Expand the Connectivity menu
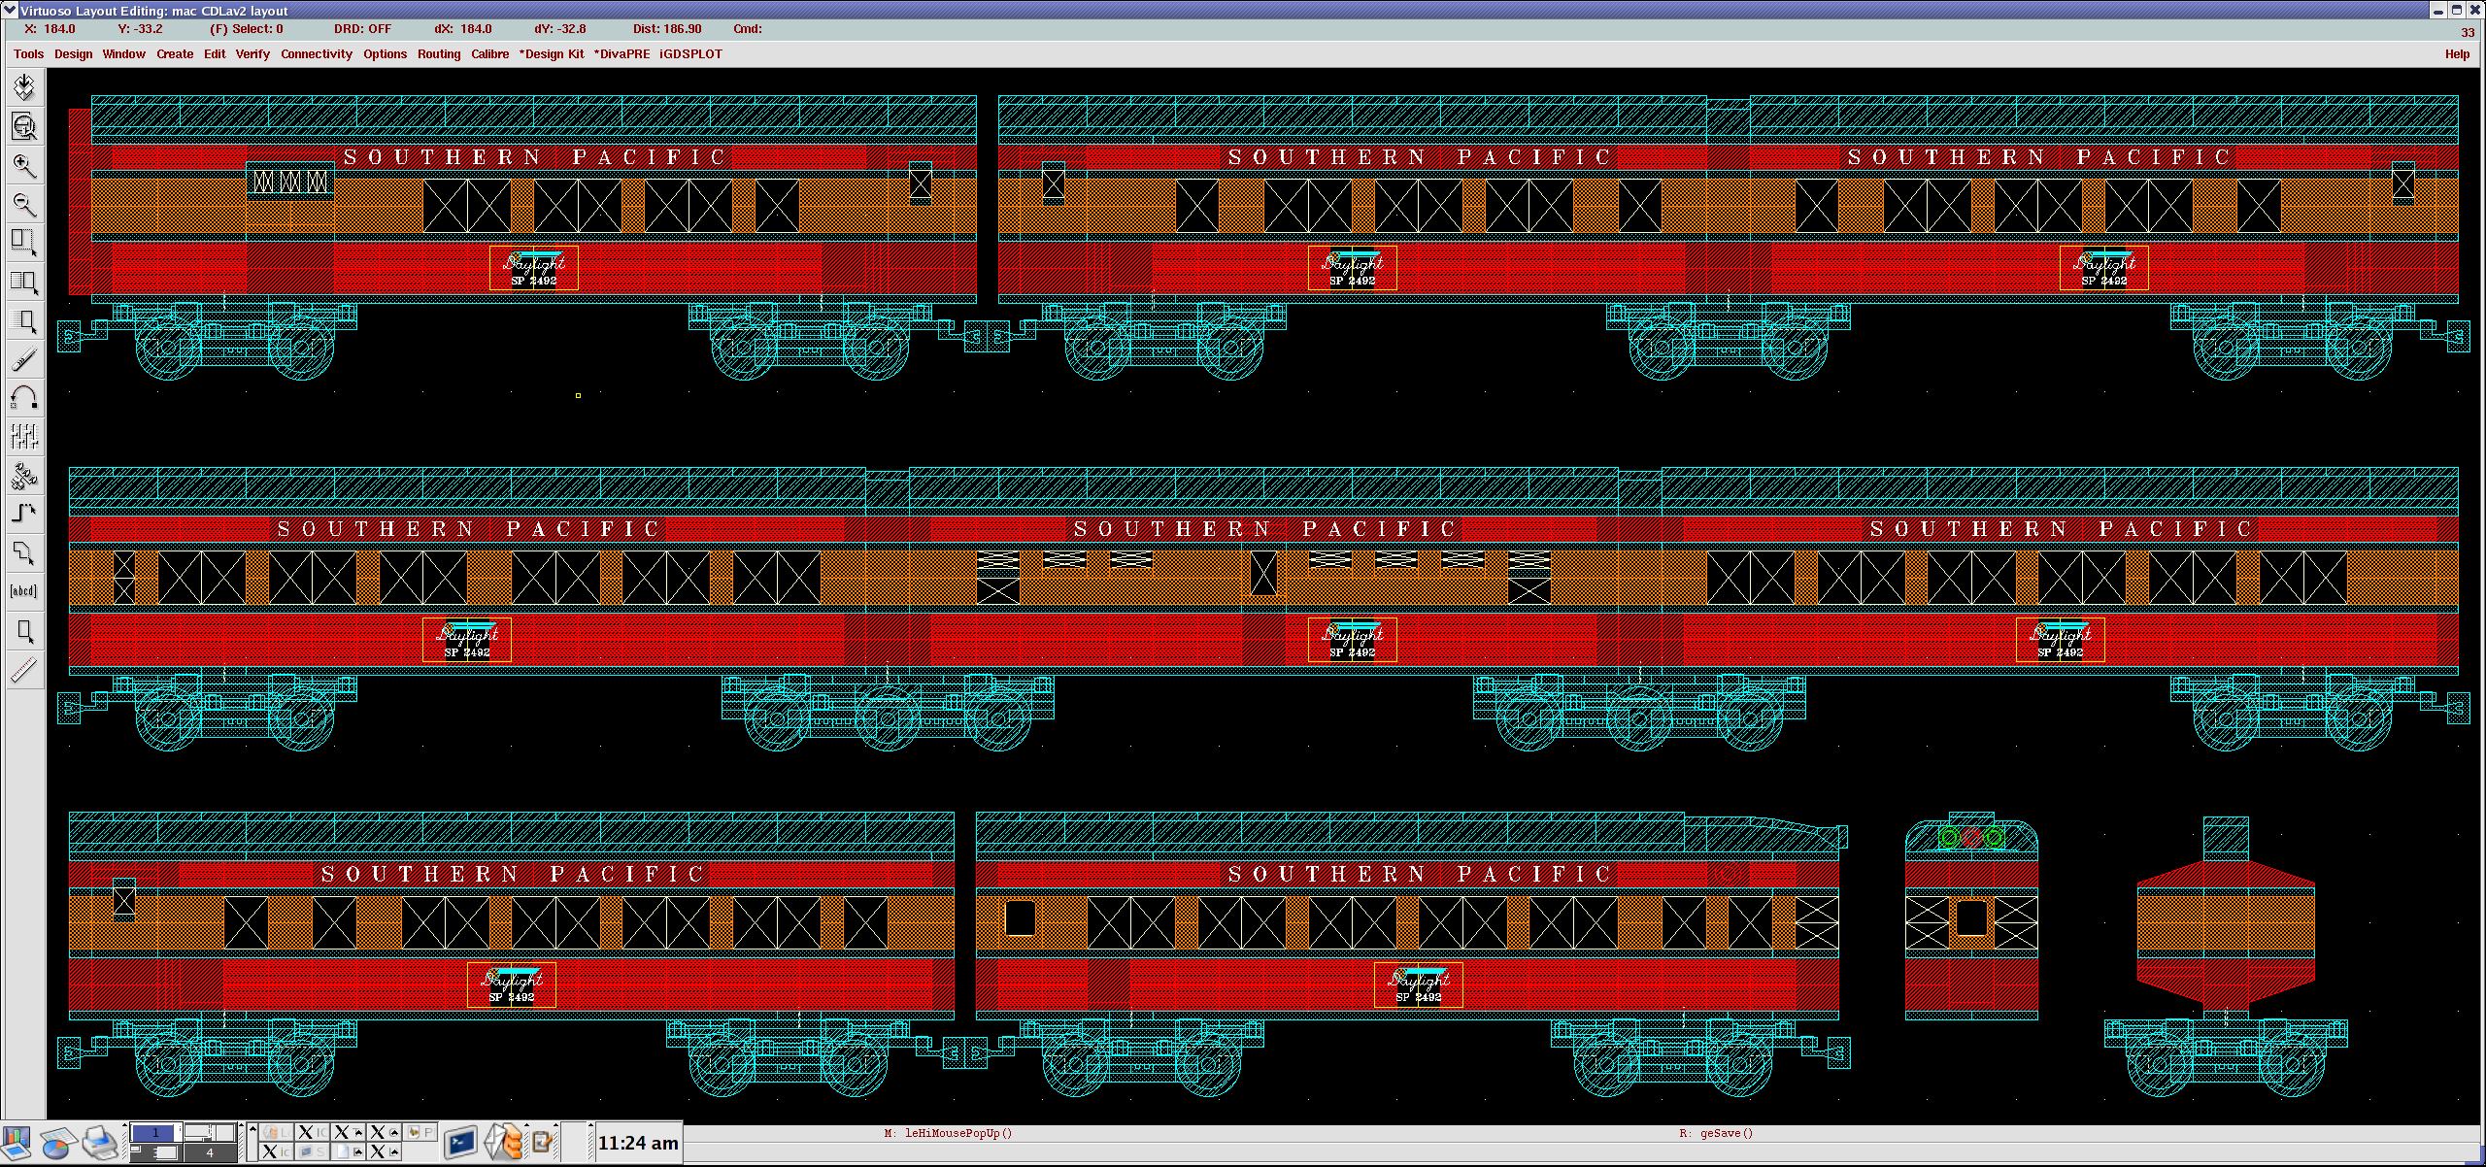 [317, 54]
